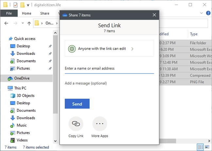
Task: Click the horizontal scrollbar right arrow
Action: coord(209,141)
